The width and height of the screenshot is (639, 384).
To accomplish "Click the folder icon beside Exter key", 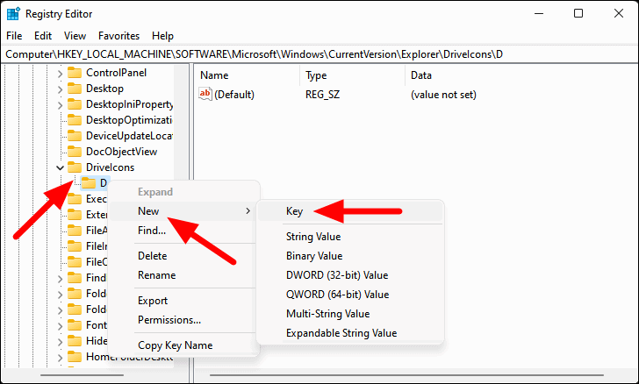I will (75, 215).
